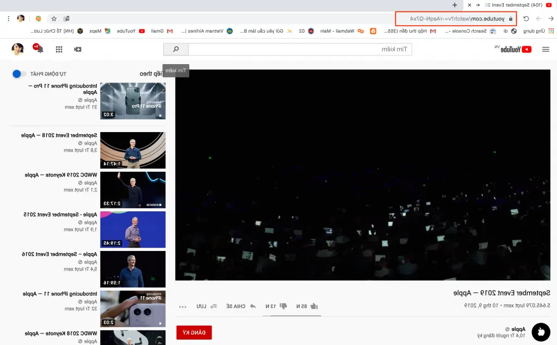Open Introducing iPhone 11 — Apple title
Image resolution: width=557 pixels, height=345 pixels.
click(x=60, y=294)
